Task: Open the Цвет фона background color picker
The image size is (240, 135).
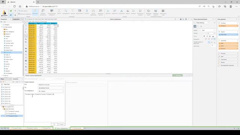Action: point(213,46)
